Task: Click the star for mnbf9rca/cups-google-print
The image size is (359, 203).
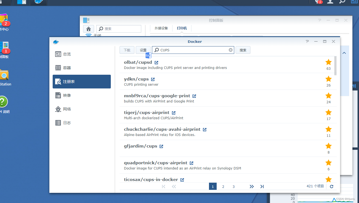Action: (x=329, y=96)
